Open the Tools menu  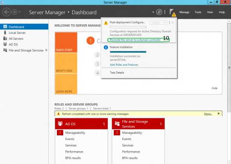coord(198,12)
